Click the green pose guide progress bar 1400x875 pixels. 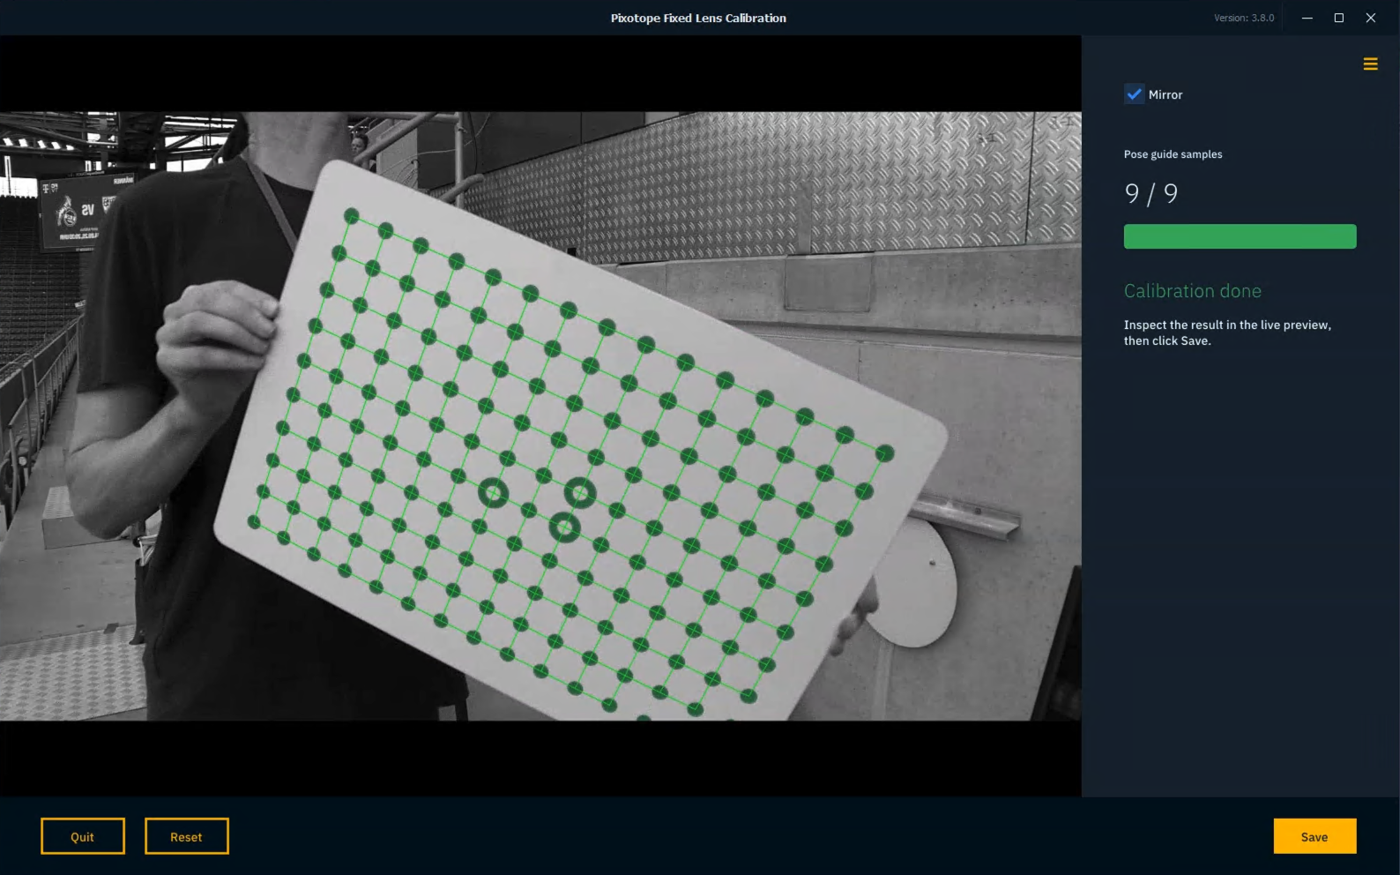[1240, 236]
